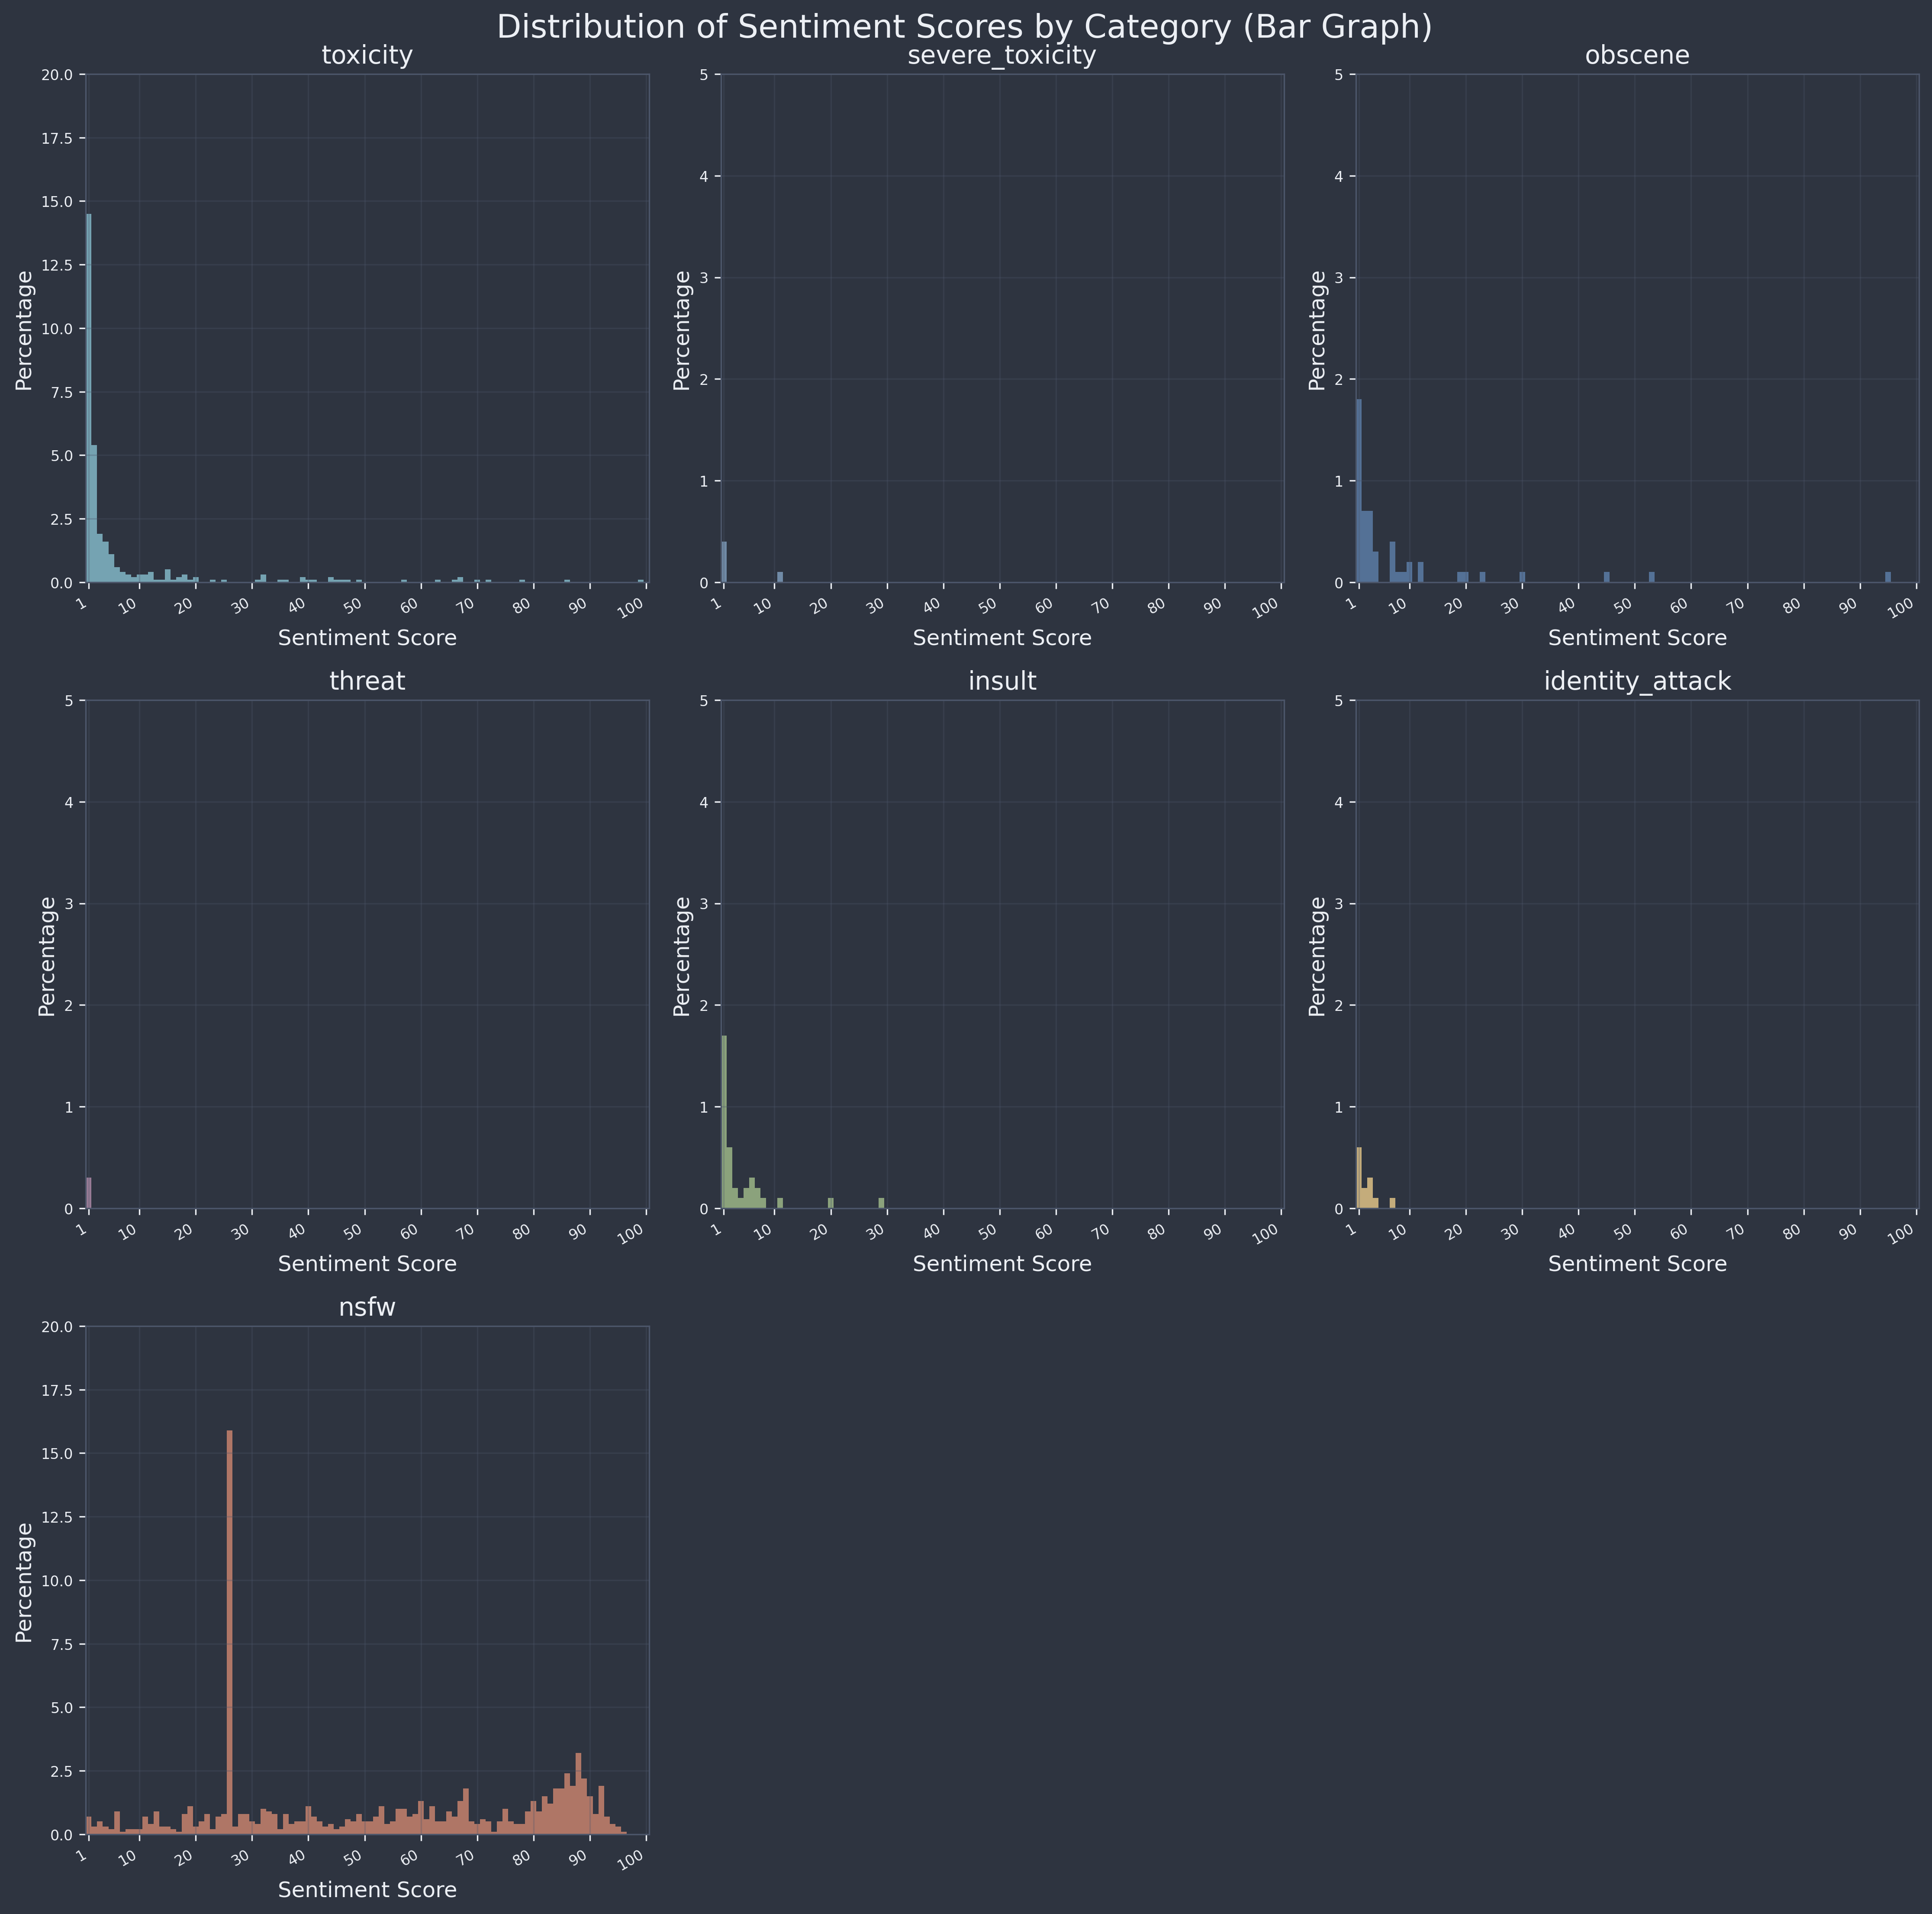Click the 'Percentage' y-axis label of threat chart
Image resolution: width=1932 pixels, height=1914 pixels.
pos(48,955)
